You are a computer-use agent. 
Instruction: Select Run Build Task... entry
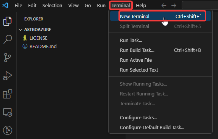pyautogui.click(x=160, y=50)
